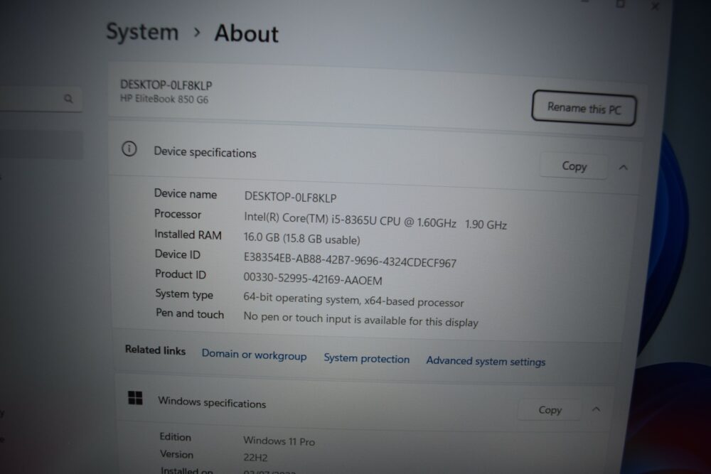Select the device name DESKTOP-0LF8KLP value
711x474 pixels.
click(x=290, y=197)
